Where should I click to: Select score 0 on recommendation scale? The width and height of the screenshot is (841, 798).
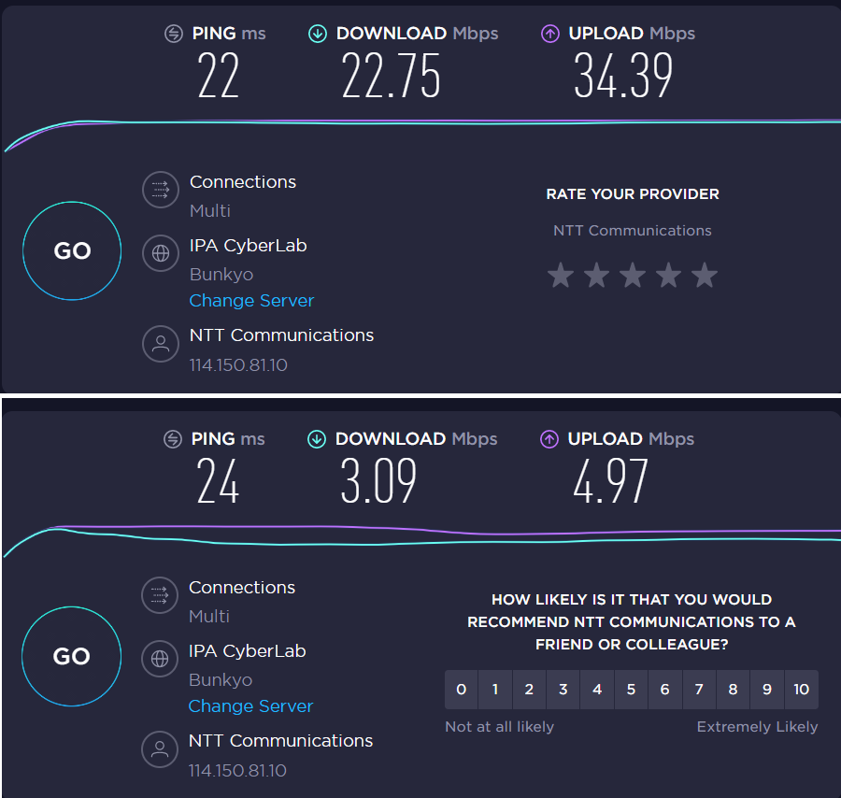click(462, 689)
